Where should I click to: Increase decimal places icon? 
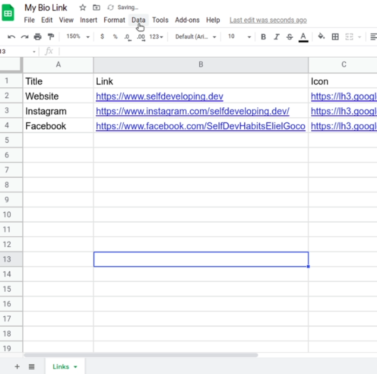click(141, 37)
